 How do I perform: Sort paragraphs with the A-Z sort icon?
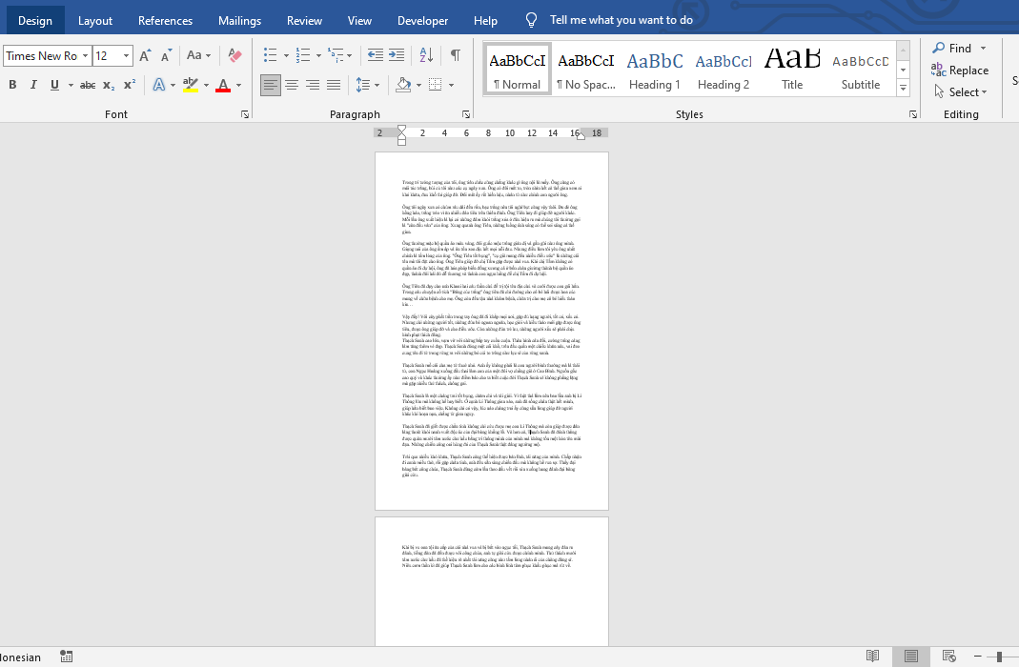click(x=426, y=55)
